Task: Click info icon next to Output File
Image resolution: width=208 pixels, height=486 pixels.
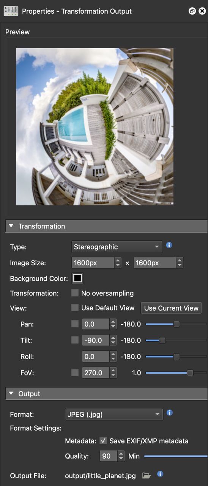Action: [x=160, y=474]
